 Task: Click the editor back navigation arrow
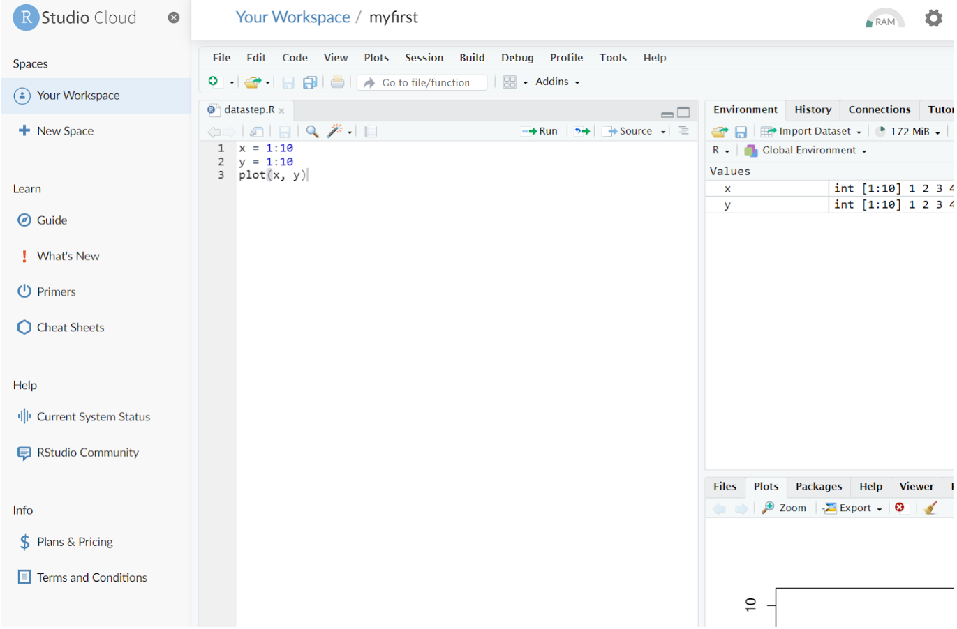pyautogui.click(x=214, y=132)
